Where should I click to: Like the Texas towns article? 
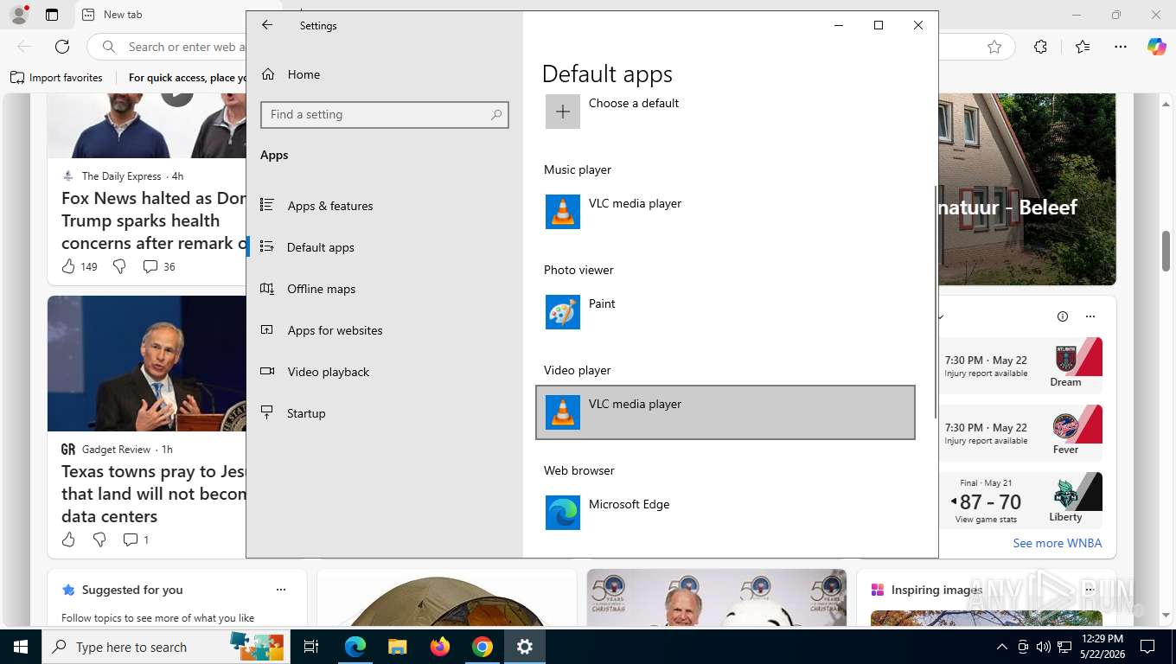click(68, 539)
